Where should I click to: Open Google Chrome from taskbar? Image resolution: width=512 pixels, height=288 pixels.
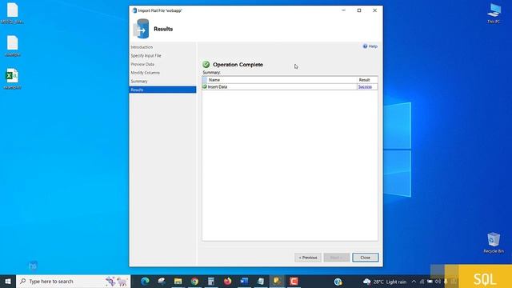tap(194, 281)
